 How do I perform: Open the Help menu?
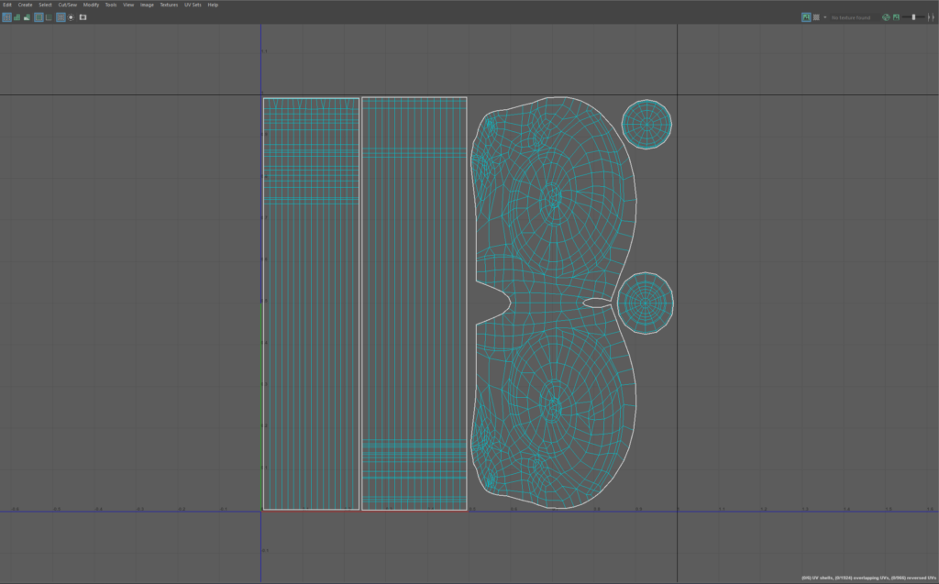[213, 5]
